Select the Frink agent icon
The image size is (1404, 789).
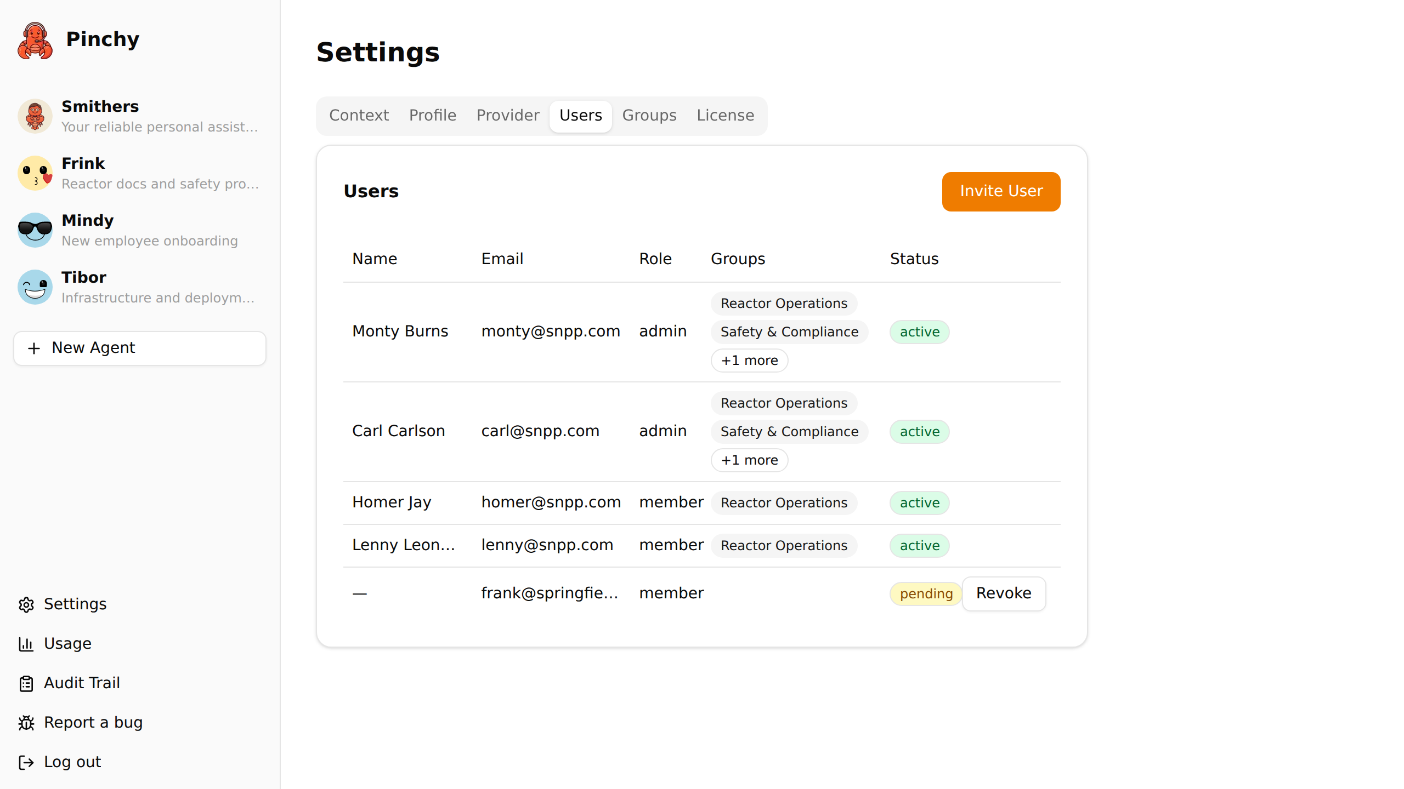pyautogui.click(x=34, y=173)
